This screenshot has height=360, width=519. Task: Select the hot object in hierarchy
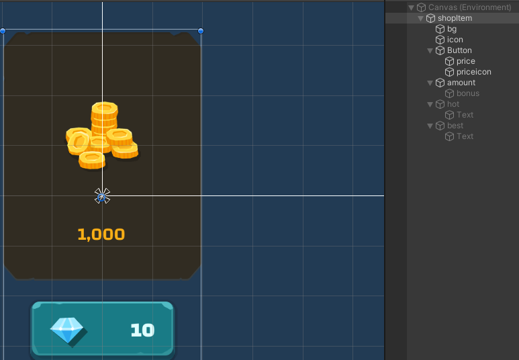coord(453,104)
